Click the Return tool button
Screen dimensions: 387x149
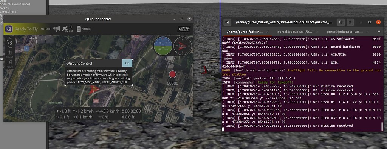pos(10,64)
